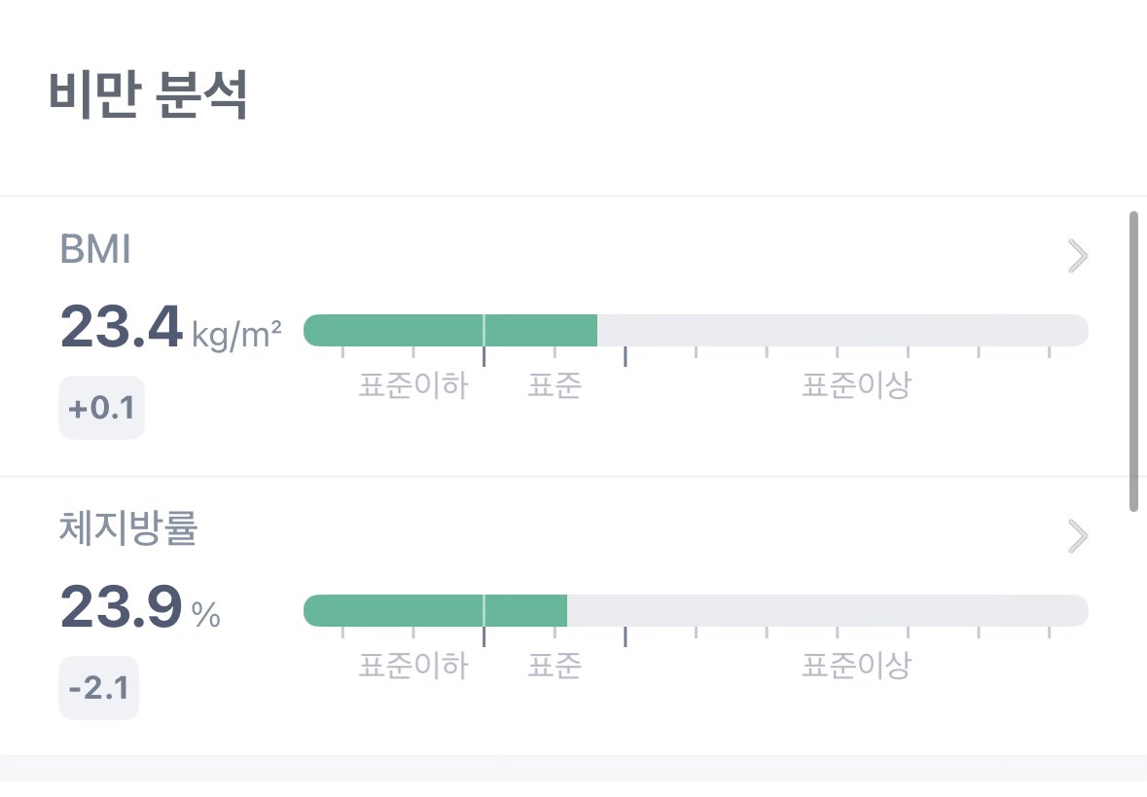This screenshot has height=797, width=1147.
Task: Open BMI details with the chevron arrow
Action: click(1078, 256)
